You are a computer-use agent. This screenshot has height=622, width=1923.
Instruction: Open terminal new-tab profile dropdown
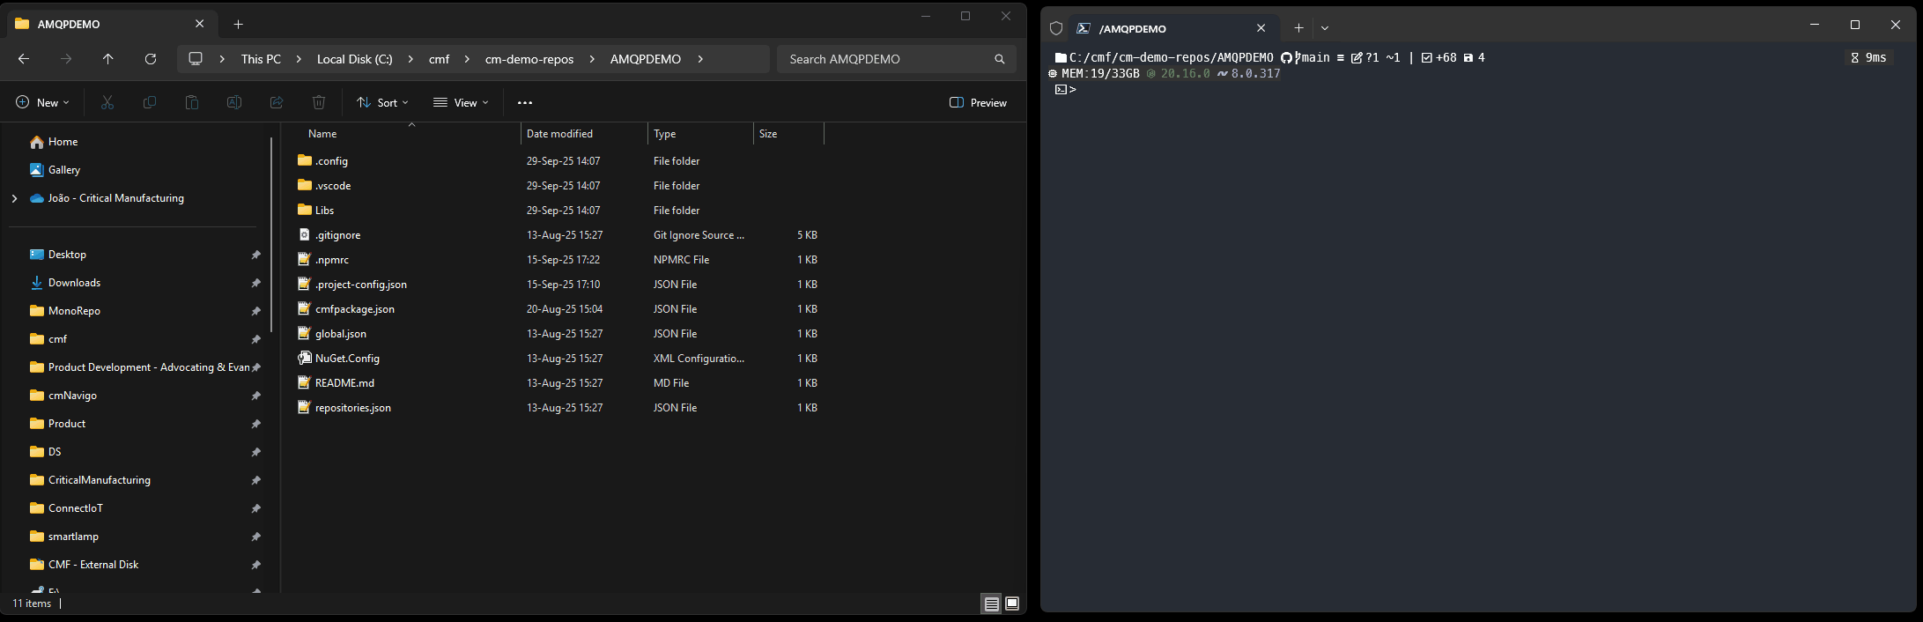[x=1325, y=28]
